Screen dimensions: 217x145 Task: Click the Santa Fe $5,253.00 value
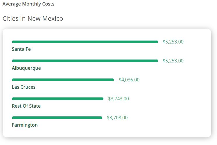173,42
